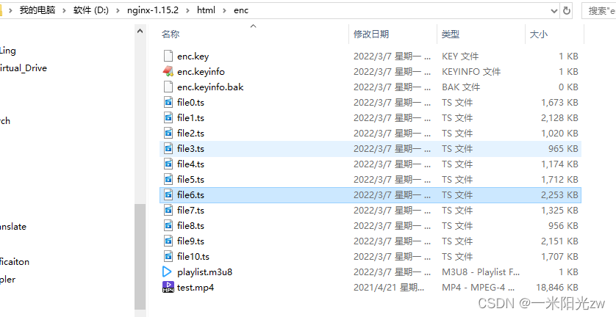
Task: Click the test.mp4 video icon
Action: click(168, 287)
